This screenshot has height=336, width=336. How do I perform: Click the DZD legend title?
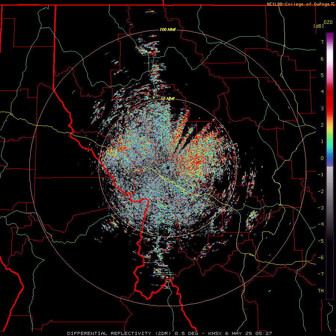pyautogui.click(x=328, y=22)
